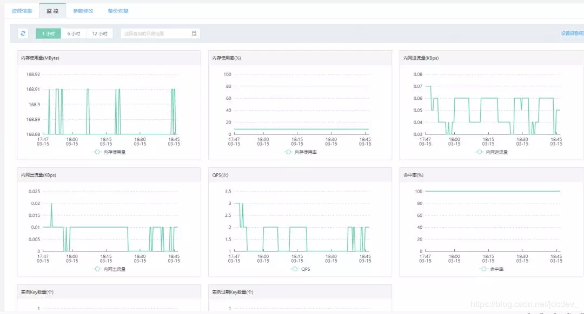Click the 命中率(%) chart title

point(414,175)
